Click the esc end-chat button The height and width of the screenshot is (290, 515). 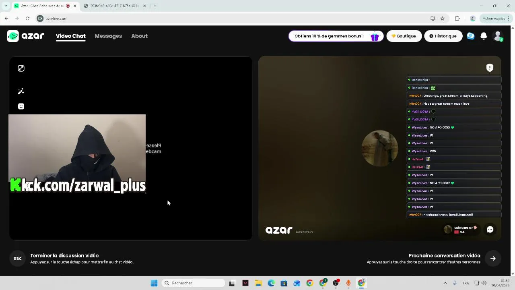click(x=18, y=258)
